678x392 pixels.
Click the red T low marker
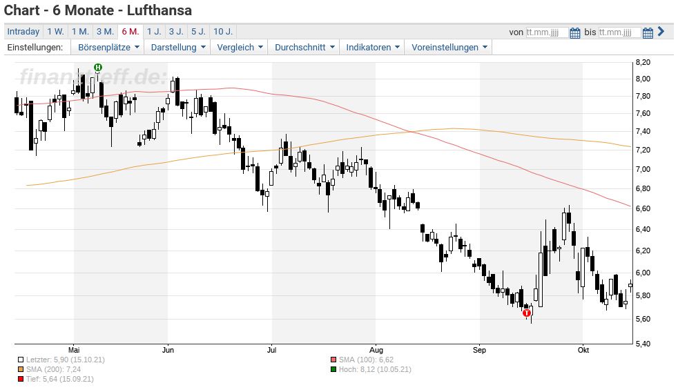(527, 313)
